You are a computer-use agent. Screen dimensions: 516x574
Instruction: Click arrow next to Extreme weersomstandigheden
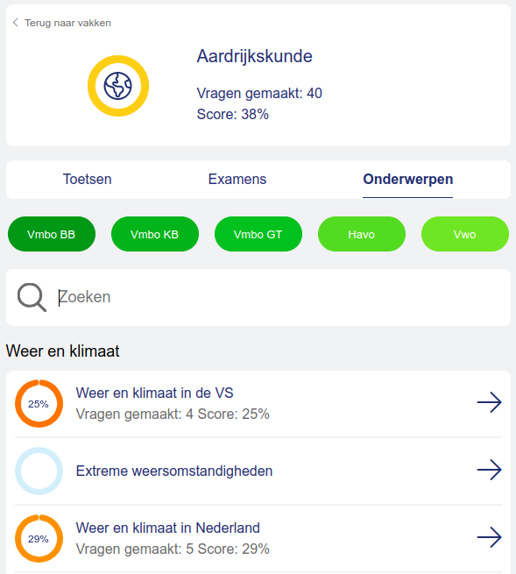click(x=490, y=470)
